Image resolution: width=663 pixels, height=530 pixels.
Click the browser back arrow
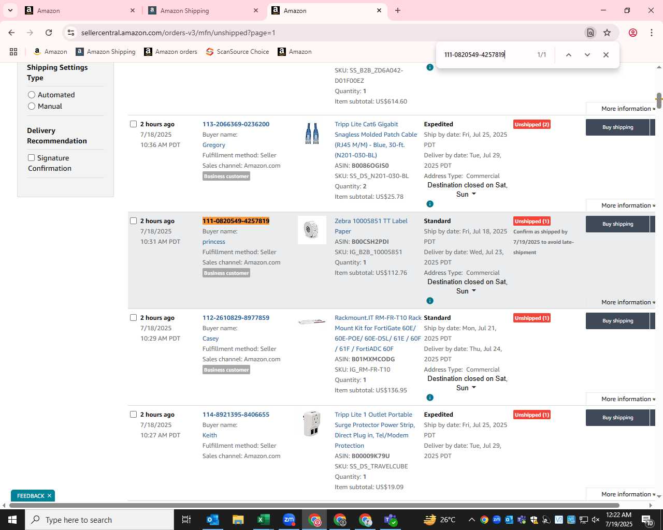coord(11,33)
